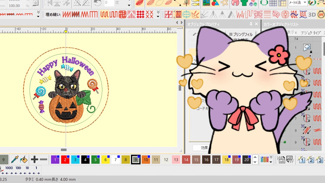Click the Happy Halloween embroidery design
The width and height of the screenshot is (325, 183).
(66, 90)
